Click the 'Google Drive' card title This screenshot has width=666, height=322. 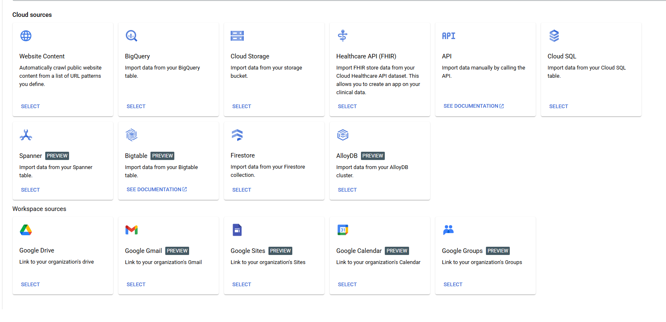[37, 250]
